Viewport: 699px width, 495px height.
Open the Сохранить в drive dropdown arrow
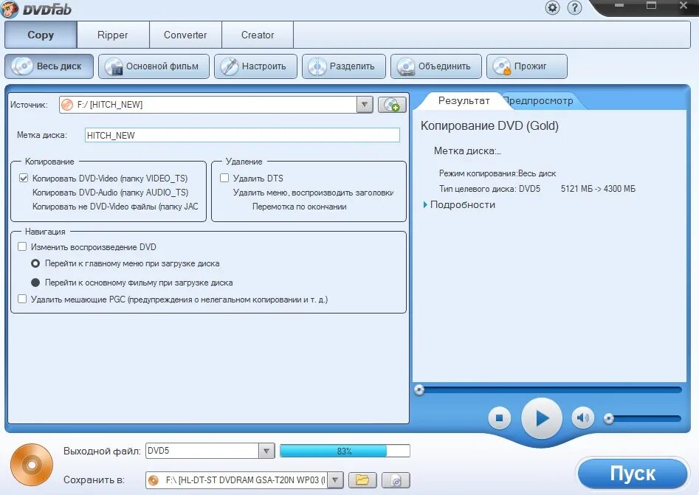[335, 480]
